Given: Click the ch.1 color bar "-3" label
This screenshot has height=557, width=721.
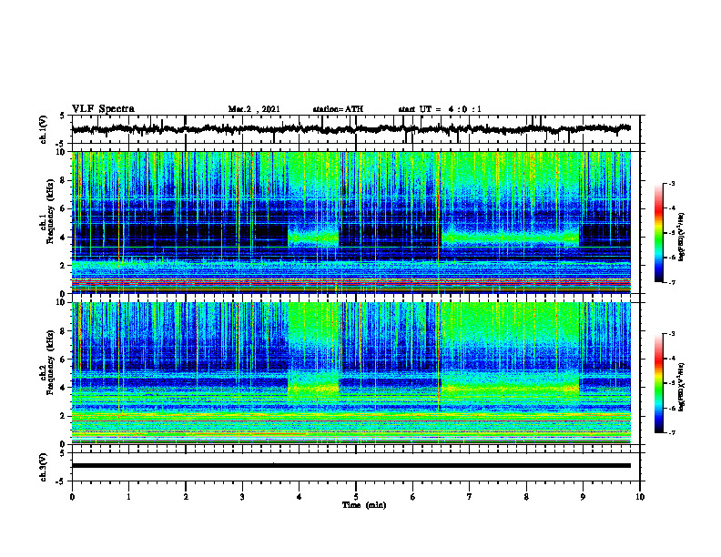Looking at the screenshot, I should coord(672,183).
